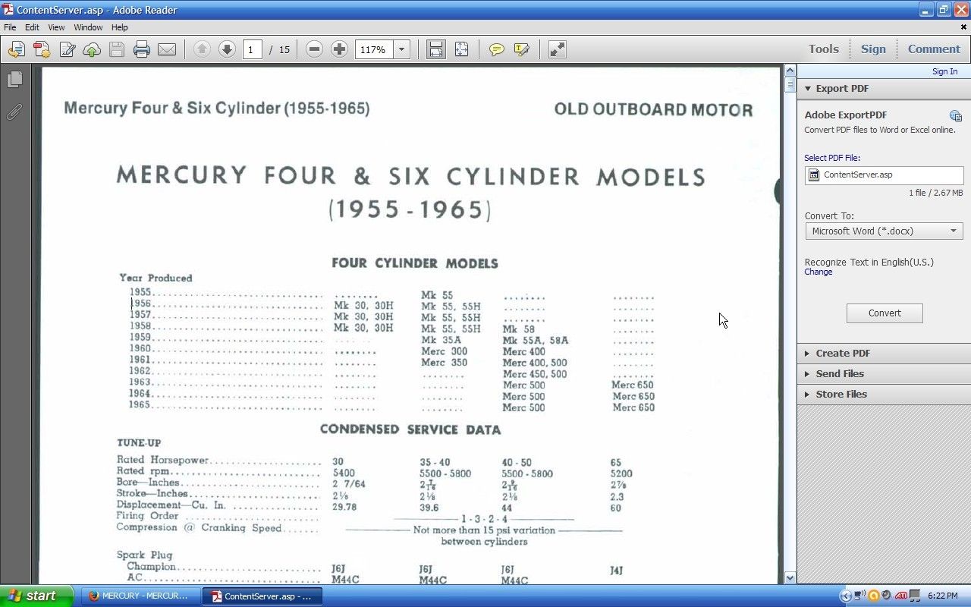Expand the Store Files section
Screen dimensions: 971x607
(884, 394)
